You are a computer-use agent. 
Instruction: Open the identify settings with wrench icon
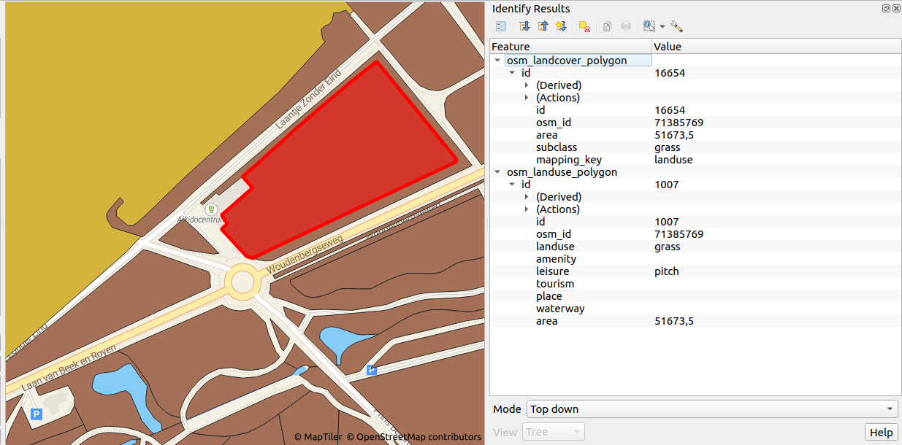(x=676, y=26)
